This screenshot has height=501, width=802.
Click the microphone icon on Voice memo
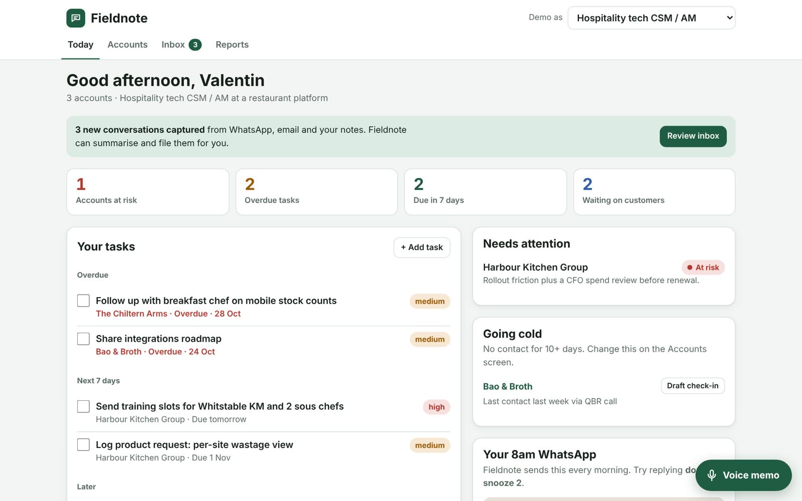711,475
